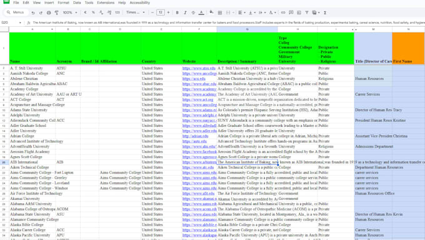Open the Times font family dropdown
425x240 pixels.
pos(135,12)
